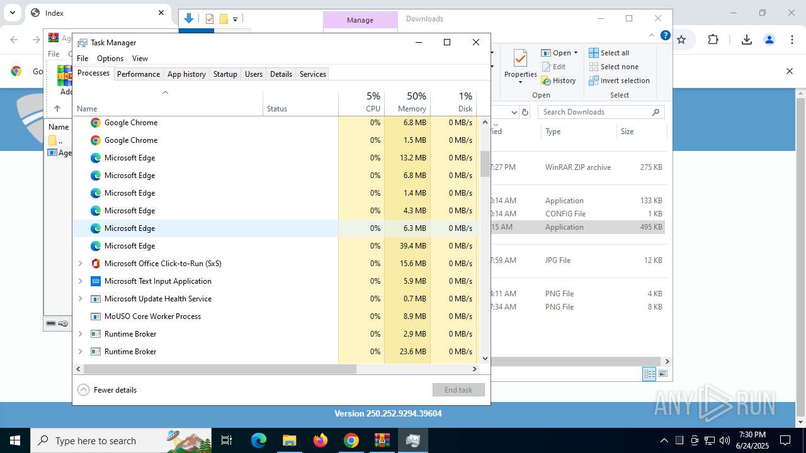Open Task Manager View menu
Image resolution: width=806 pixels, height=453 pixels.
click(x=140, y=58)
